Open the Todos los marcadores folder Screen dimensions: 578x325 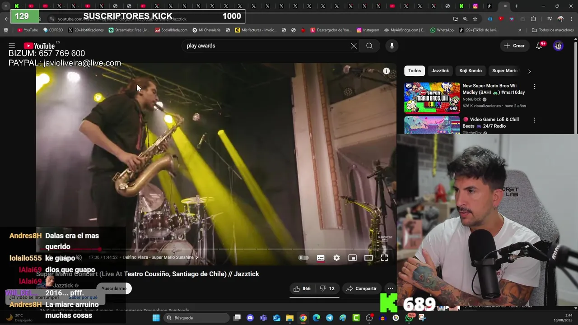(x=553, y=30)
